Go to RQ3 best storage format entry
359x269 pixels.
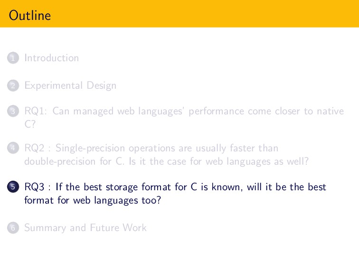pyautogui.click(x=175, y=194)
